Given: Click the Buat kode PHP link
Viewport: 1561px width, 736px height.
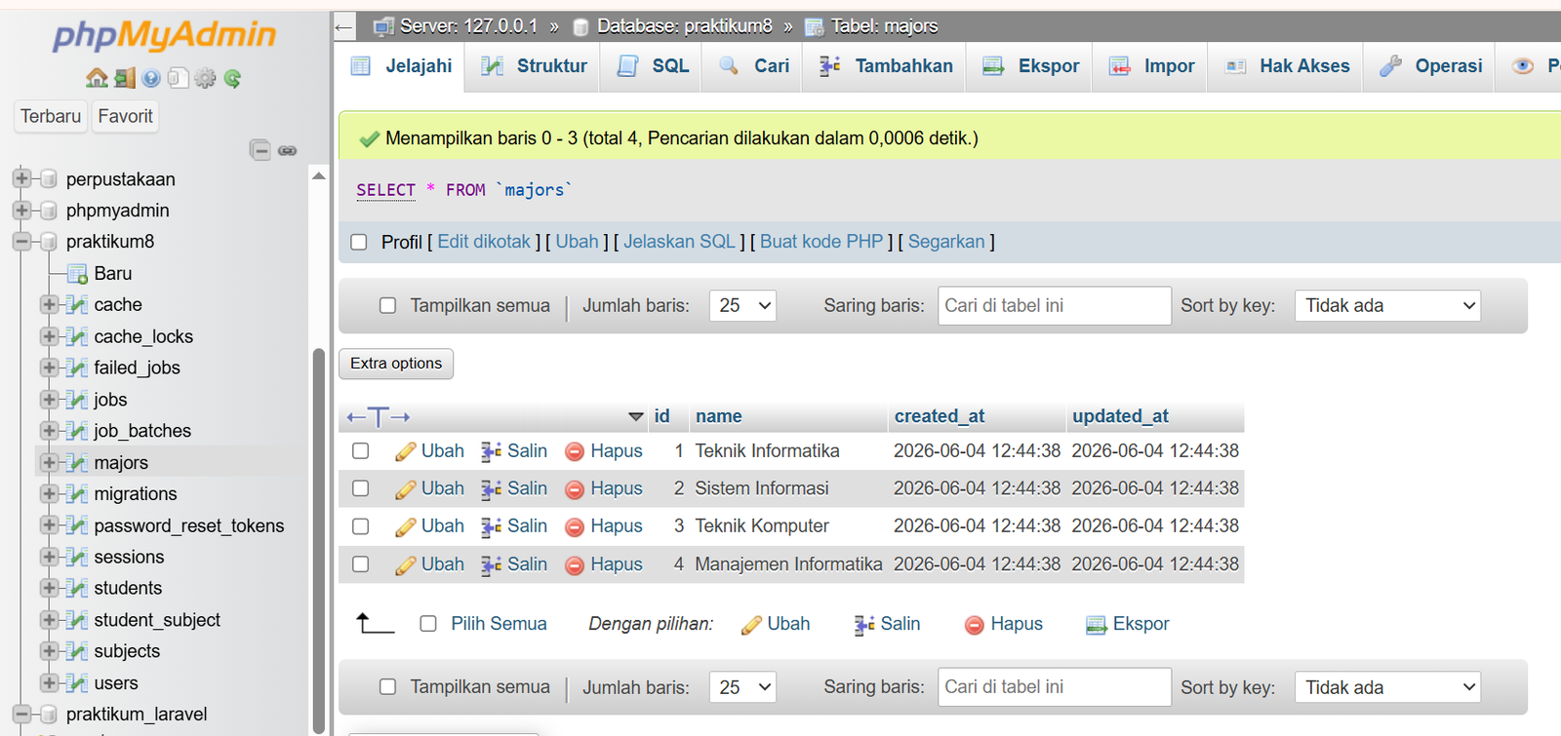Looking at the screenshot, I should pyautogui.click(x=821, y=242).
